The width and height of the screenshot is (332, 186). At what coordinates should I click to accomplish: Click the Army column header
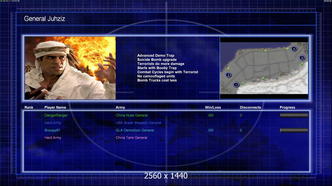pyautogui.click(x=120, y=108)
